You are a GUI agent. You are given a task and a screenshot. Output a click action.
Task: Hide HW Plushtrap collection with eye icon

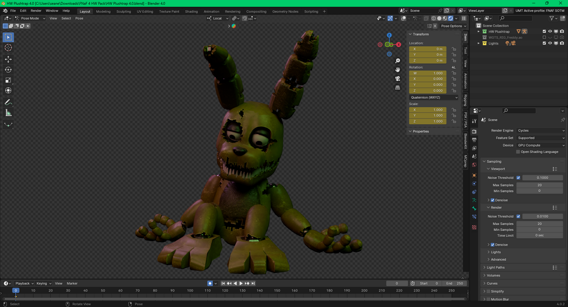coord(550,32)
